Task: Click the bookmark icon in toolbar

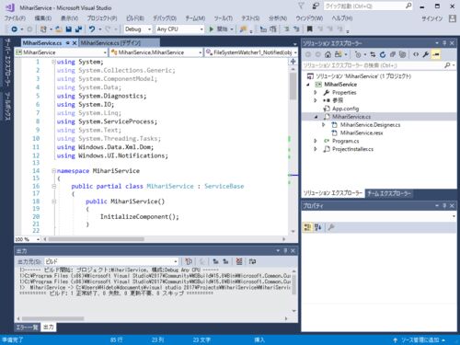Action: click(x=310, y=29)
